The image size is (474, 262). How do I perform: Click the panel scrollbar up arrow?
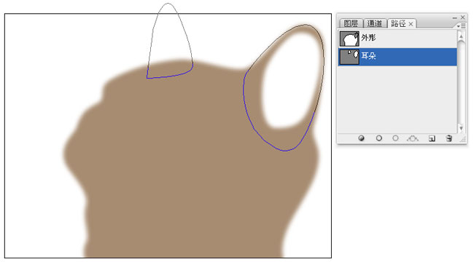461,36
